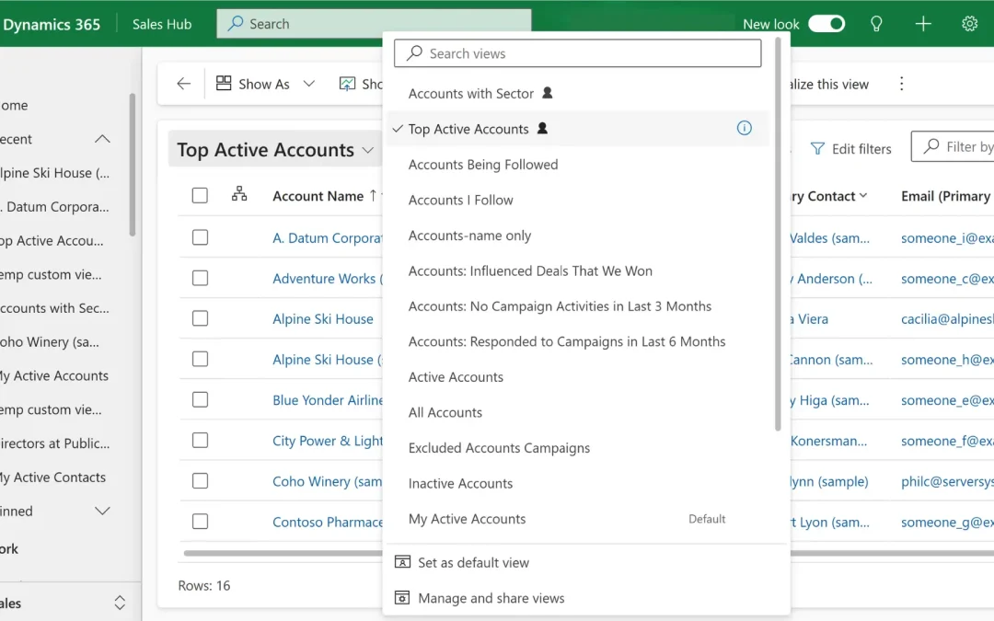This screenshot has height=621, width=994.
Task: Select the Active Accounts view
Action: [577, 377]
